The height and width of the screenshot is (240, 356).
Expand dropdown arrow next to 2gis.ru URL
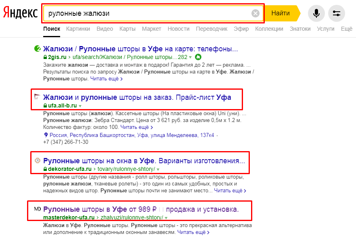click(x=190, y=57)
